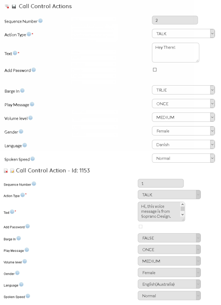Viewport: 221px width, 305px height.
Task: Open the top Spoken Speed dropdown
Action: click(183, 158)
